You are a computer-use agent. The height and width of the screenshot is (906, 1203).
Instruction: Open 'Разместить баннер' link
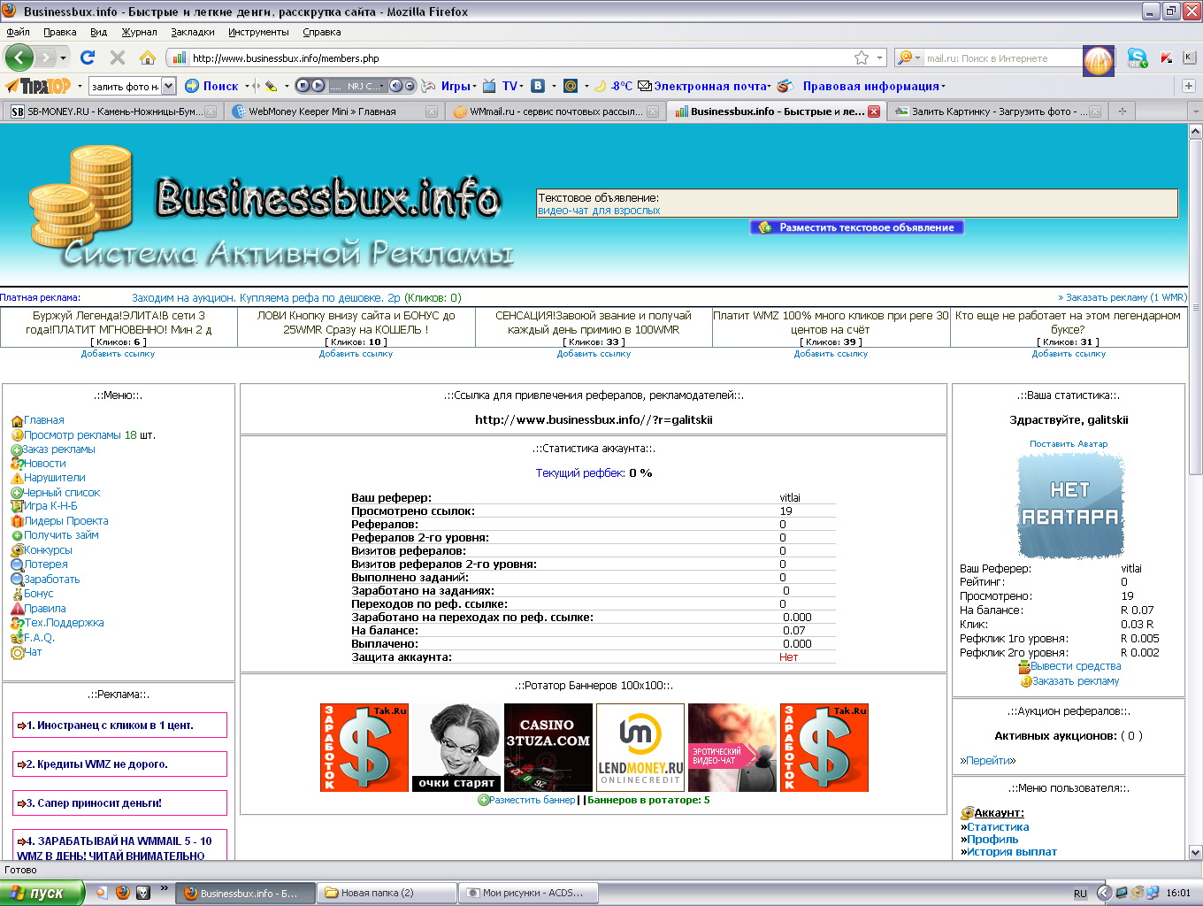[533, 800]
